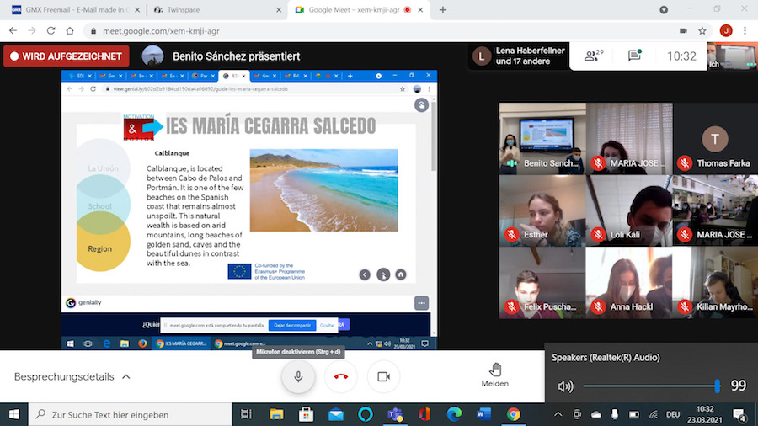Show hidden system tray icons
This screenshot has height=426, width=758.
click(558, 414)
